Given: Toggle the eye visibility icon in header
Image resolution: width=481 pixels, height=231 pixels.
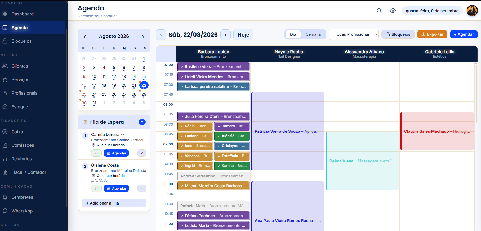Looking at the screenshot, I should (393, 11).
